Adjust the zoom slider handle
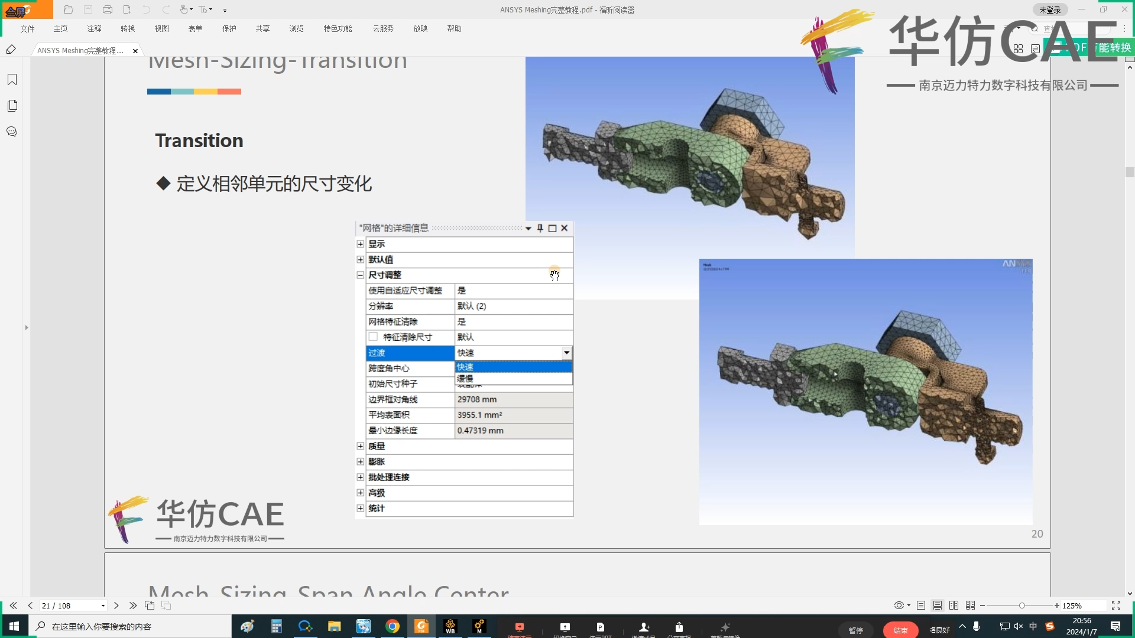Screen dimensions: 1135x638 tap(1022, 606)
